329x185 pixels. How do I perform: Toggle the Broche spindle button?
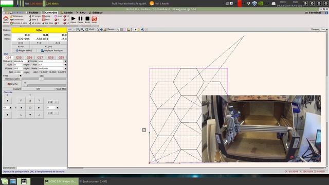tap(12, 84)
